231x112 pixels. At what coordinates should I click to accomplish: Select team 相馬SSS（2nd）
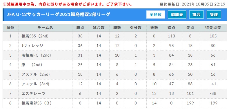pos(35,36)
